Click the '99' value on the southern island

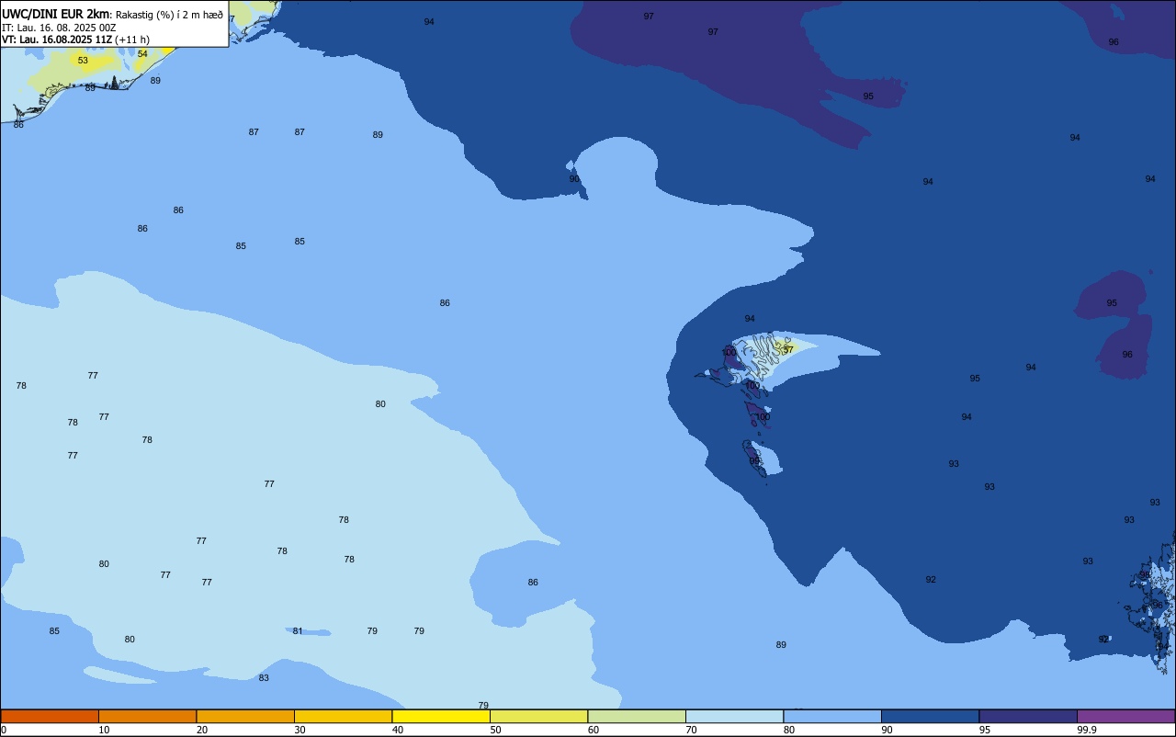(754, 461)
